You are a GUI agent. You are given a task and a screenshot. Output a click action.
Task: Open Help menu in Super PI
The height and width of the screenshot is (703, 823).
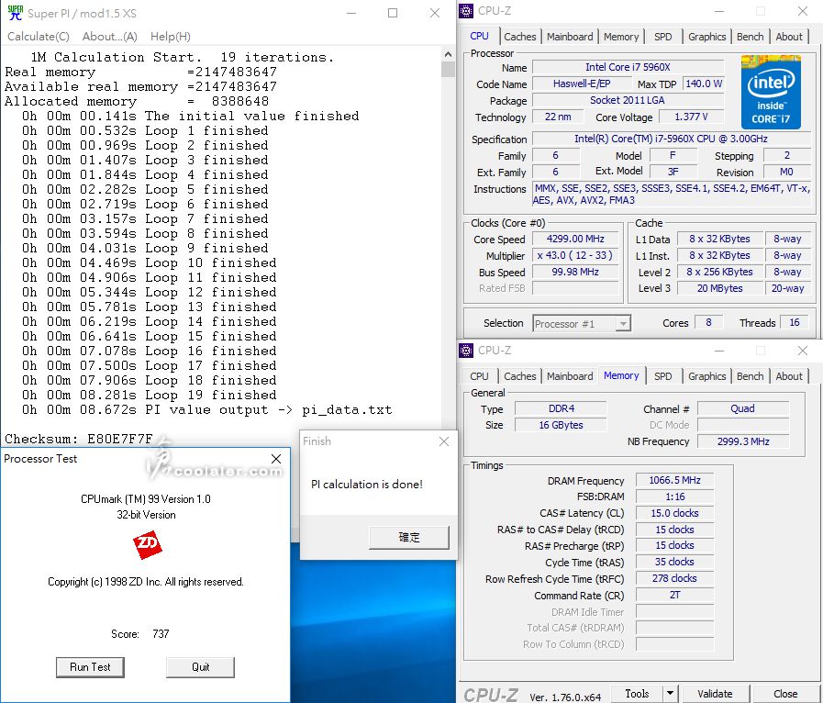click(171, 36)
